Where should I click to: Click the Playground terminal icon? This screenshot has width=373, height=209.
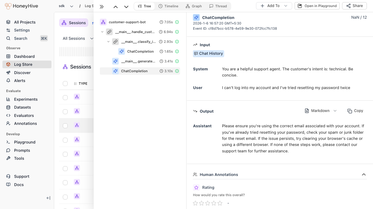tap(8, 142)
